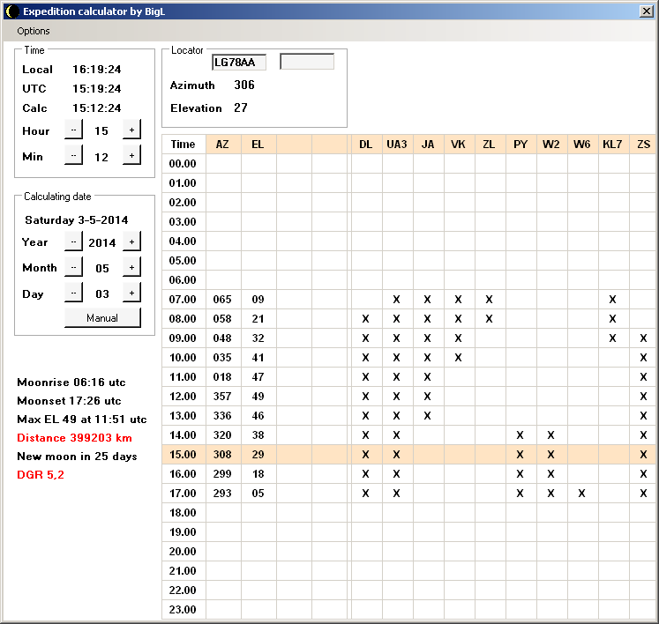Click the DL column header

365,145
